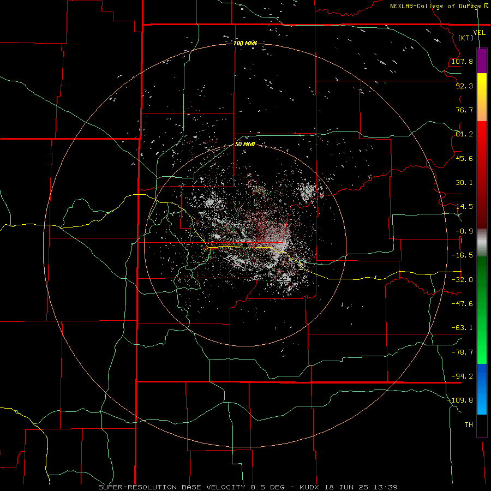Image resolution: width=491 pixels, height=491 pixels.
Task: Click the 45.6 legend value
Action: (464, 158)
